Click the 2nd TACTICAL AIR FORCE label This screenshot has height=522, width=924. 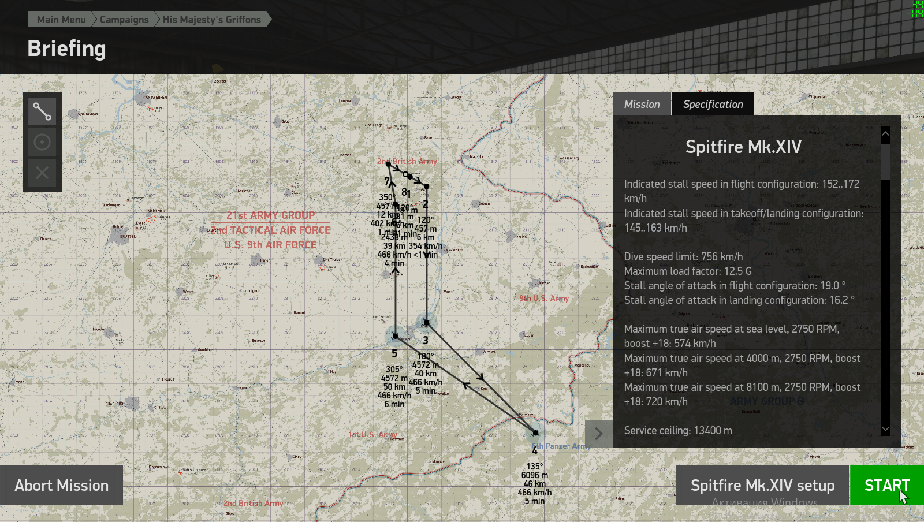click(x=271, y=230)
